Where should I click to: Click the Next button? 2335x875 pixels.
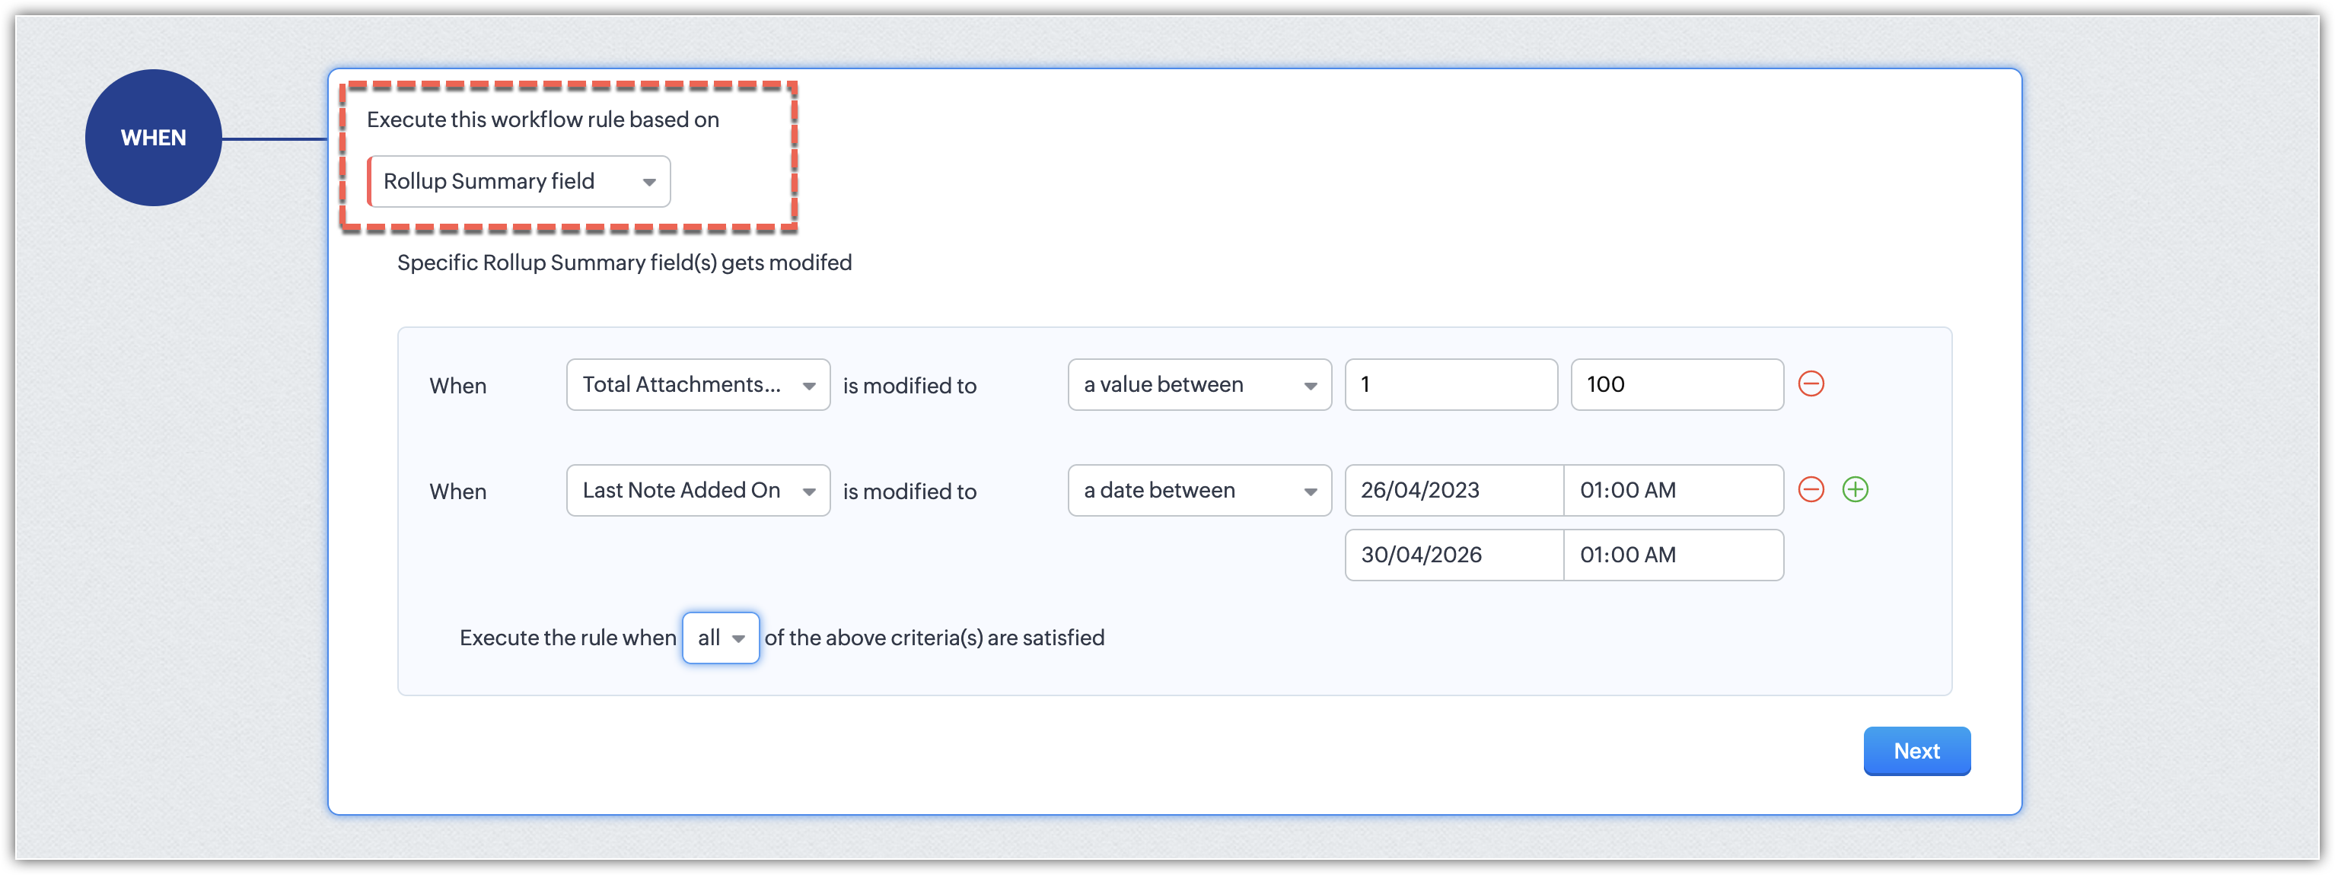[1916, 751]
